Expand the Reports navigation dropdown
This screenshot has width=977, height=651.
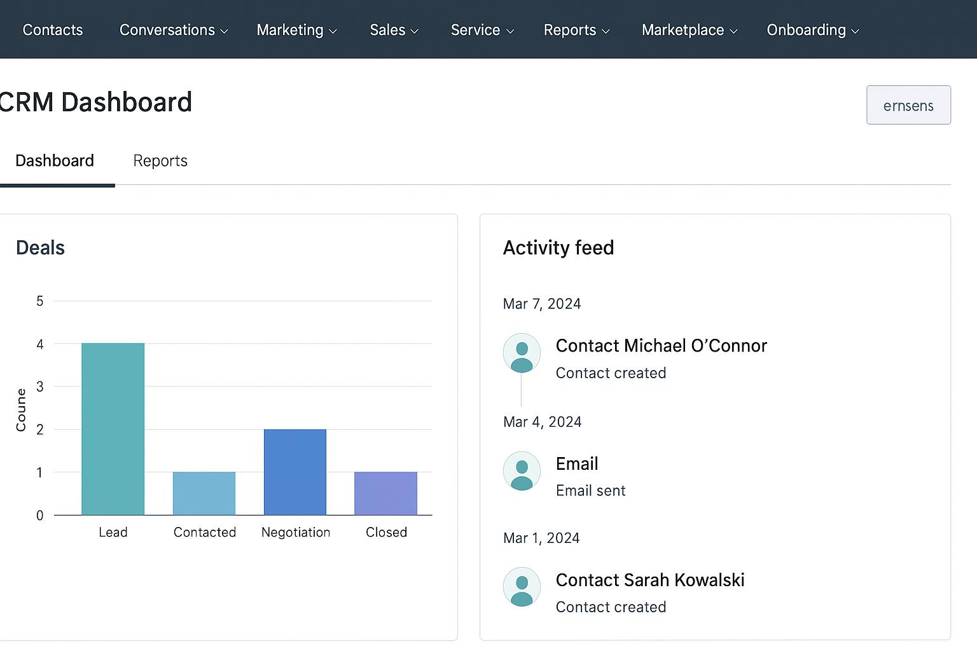(x=576, y=30)
